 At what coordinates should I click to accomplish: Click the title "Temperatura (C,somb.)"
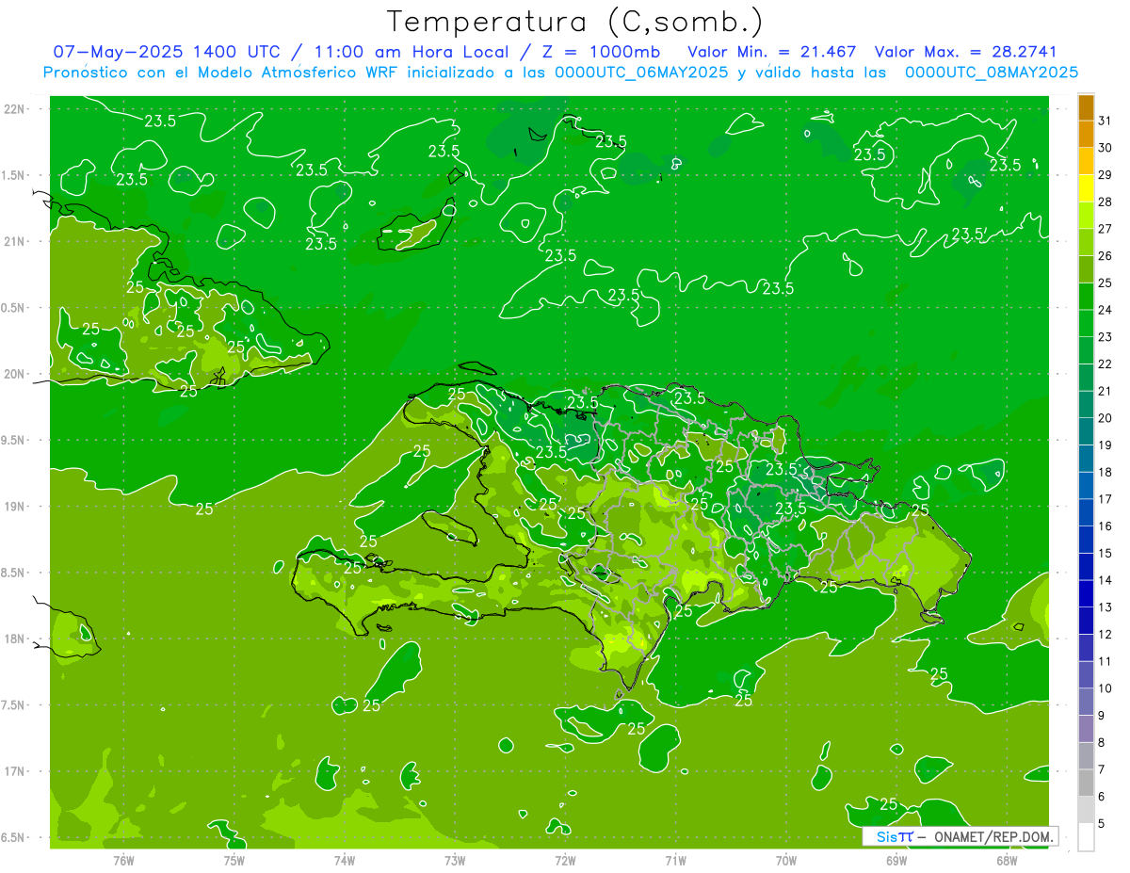tap(575, 21)
